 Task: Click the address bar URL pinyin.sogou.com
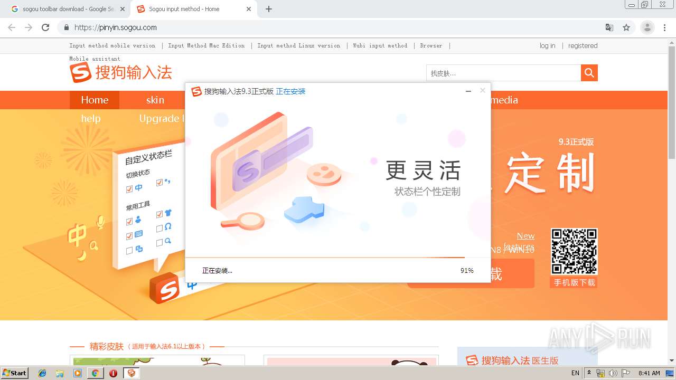pyautogui.click(x=116, y=27)
